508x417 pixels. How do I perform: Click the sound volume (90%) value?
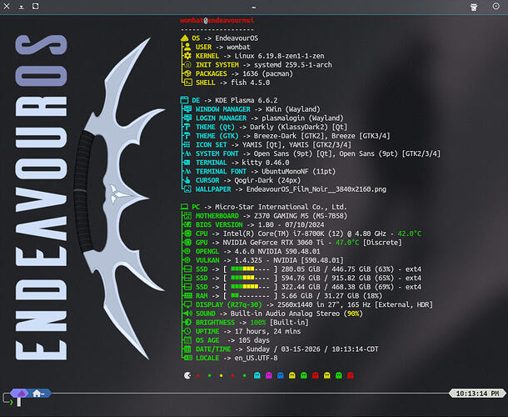[x=353, y=314]
